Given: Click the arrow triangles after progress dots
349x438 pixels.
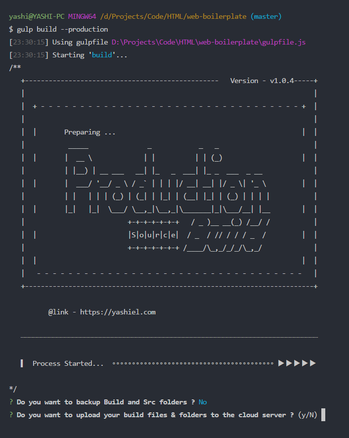Looking at the screenshot, I should (297, 363).
